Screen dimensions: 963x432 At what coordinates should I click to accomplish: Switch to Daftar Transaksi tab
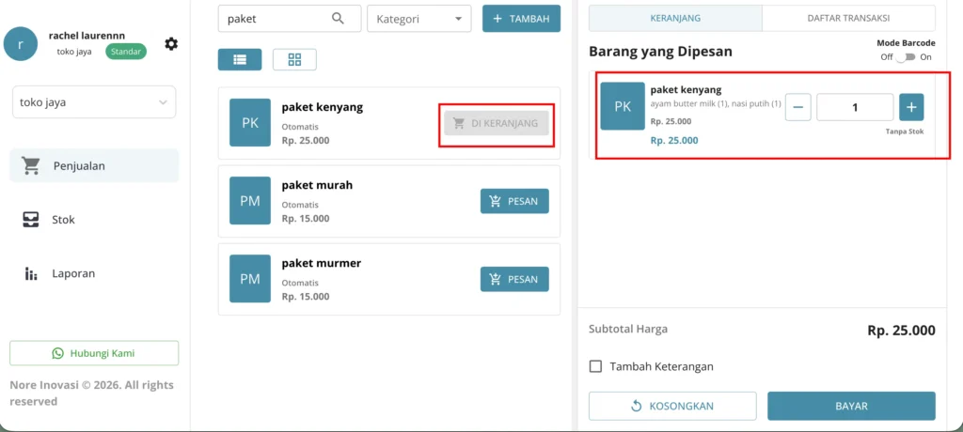[849, 19]
